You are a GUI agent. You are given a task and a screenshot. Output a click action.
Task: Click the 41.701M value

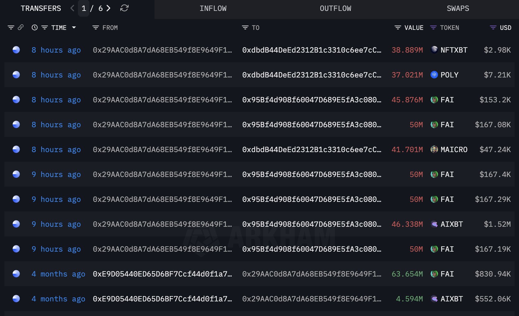407,150
